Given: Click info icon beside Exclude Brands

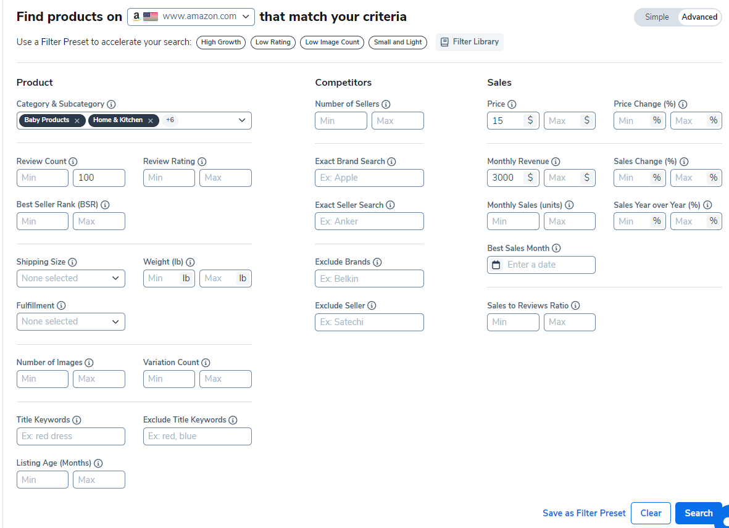Looking at the screenshot, I should pyautogui.click(x=377, y=262).
